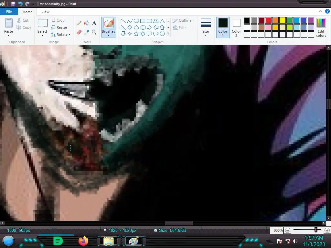Choose the Down arrow shape
Image resolution: width=331 pixels, height=248 pixels.
(x=123, y=34)
